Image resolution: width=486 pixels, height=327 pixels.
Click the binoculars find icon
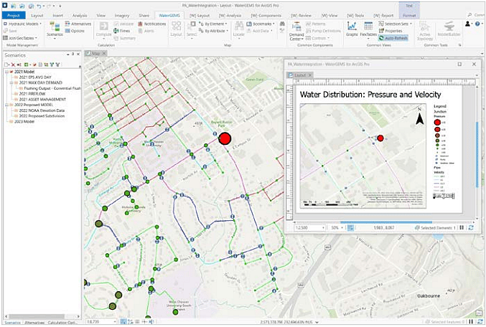[x=282, y=24]
